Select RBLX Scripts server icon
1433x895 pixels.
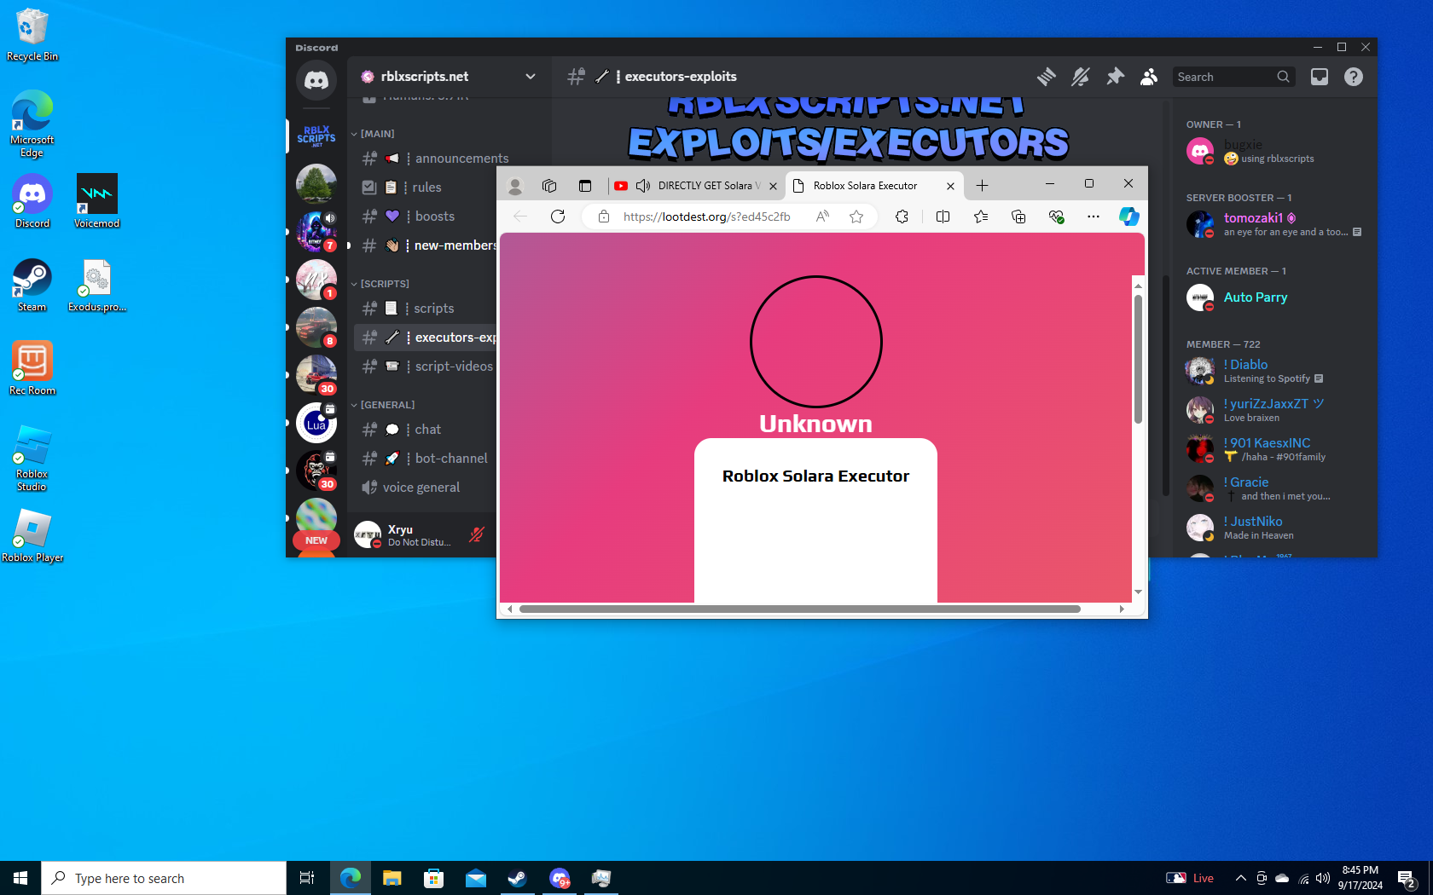316,136
